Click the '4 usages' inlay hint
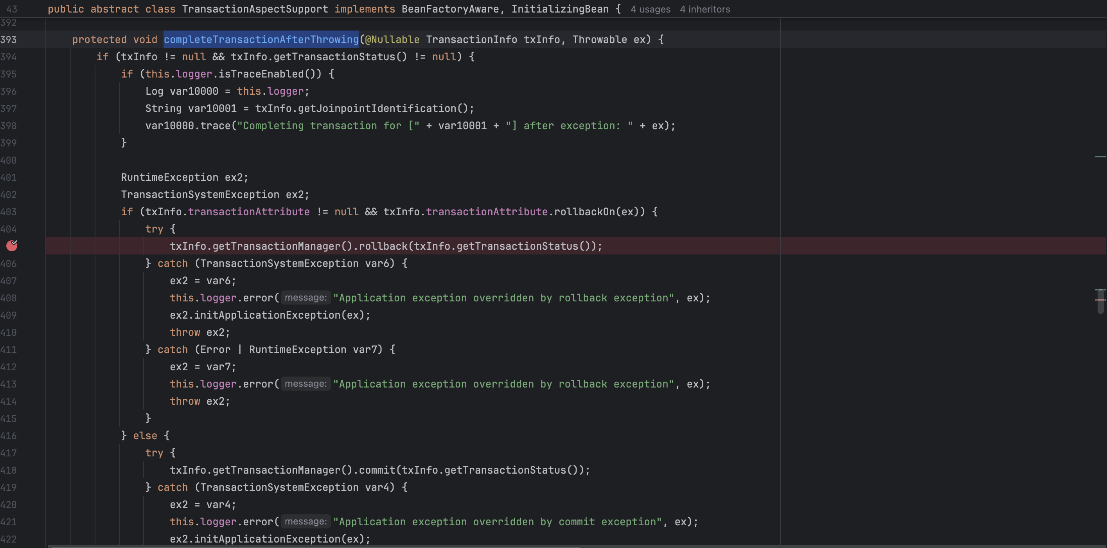 click(650, 9)
